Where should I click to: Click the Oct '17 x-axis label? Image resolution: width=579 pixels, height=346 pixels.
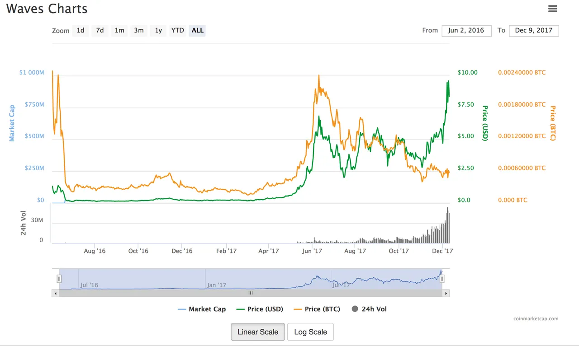(x=399, y=251)
